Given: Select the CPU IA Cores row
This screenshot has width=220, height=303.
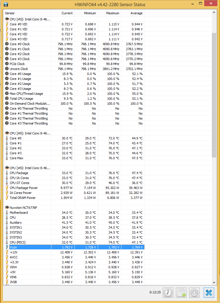Looking at the screenshot, I should [74, 178].
